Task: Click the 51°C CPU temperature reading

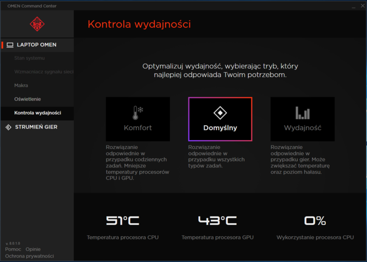Action: [123, 220]
